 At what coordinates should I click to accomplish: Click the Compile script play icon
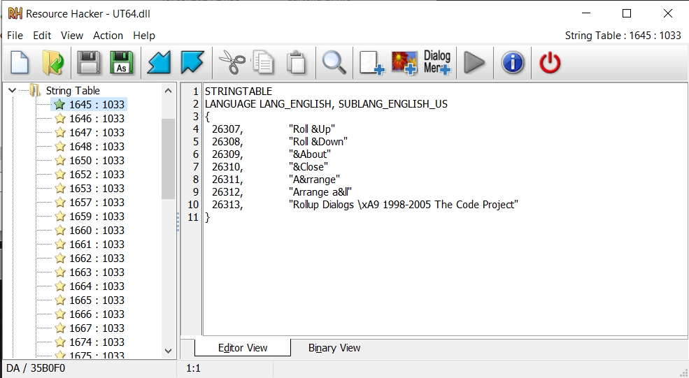click(x=474, y=63)
